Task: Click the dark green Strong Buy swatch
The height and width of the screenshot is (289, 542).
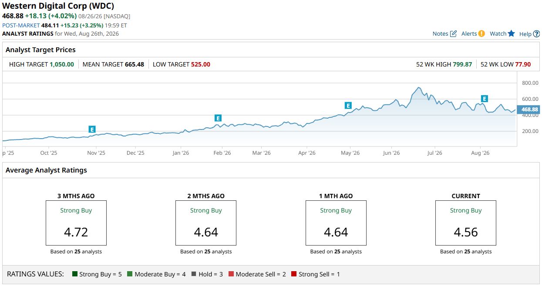Action: [74, 274]
